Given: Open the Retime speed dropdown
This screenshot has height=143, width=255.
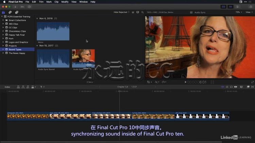Looking at the screenshot, I should tap(164, 82).
